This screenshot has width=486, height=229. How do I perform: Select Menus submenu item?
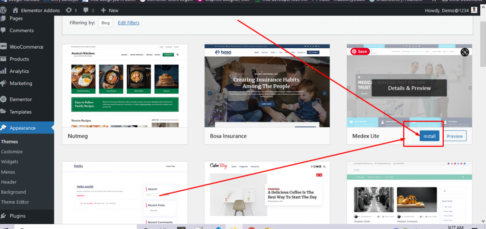[8, 172]
